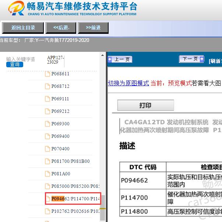Screen dimensions: 222x222
Task: Open the P081A00 tree item
Action: tap(61, 173)
